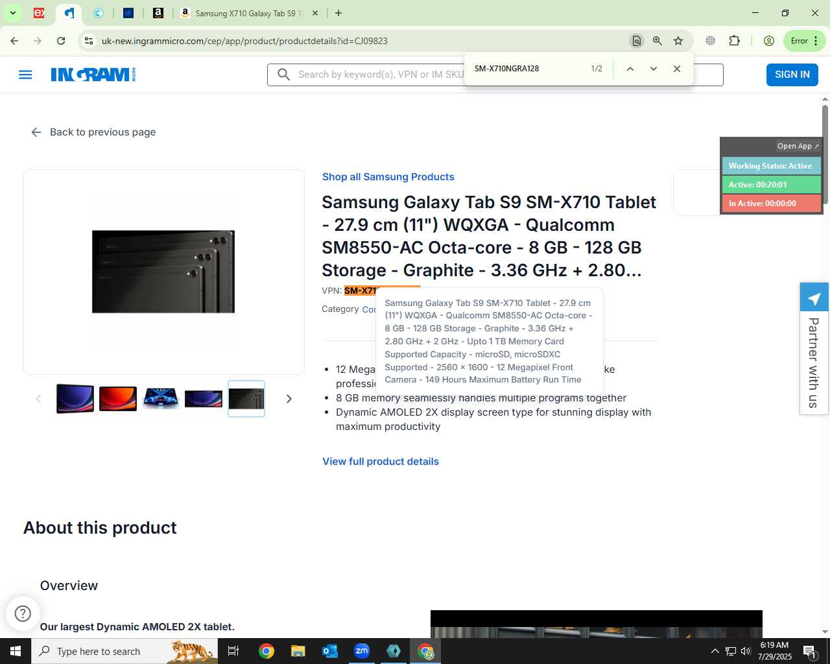Viewport: 830px width, 664px height.
Task: Reload the current page
Action: (x=61, y=41)
